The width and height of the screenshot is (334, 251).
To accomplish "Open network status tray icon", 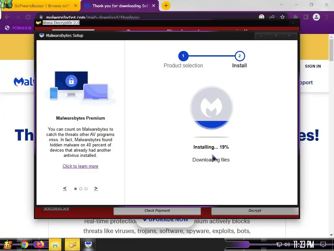I will coord(279,244).
